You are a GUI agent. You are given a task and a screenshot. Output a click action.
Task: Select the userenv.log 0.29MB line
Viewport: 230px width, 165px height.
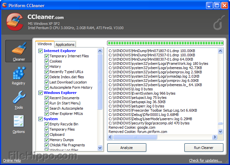tap(150, 119)
